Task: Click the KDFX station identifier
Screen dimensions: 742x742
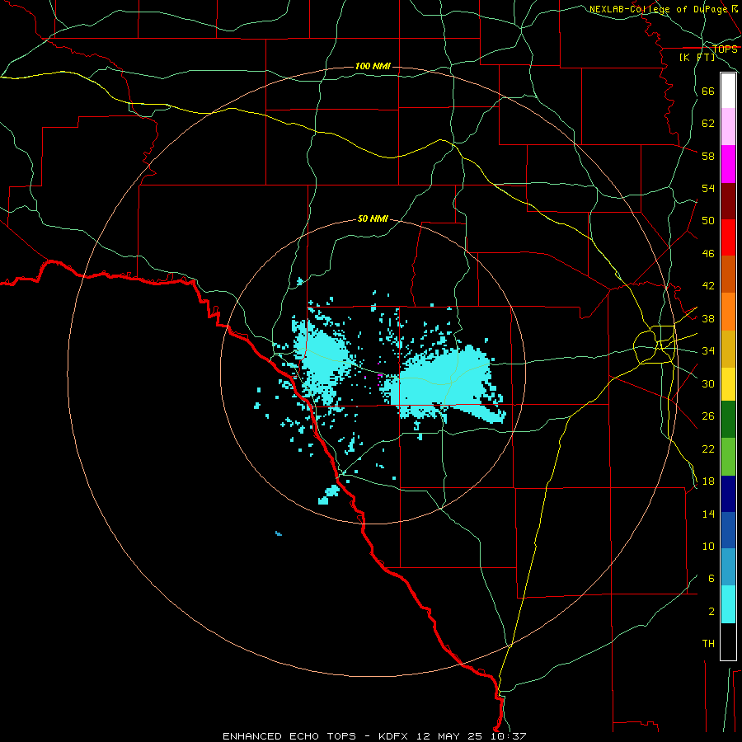Action: (395, 736)
